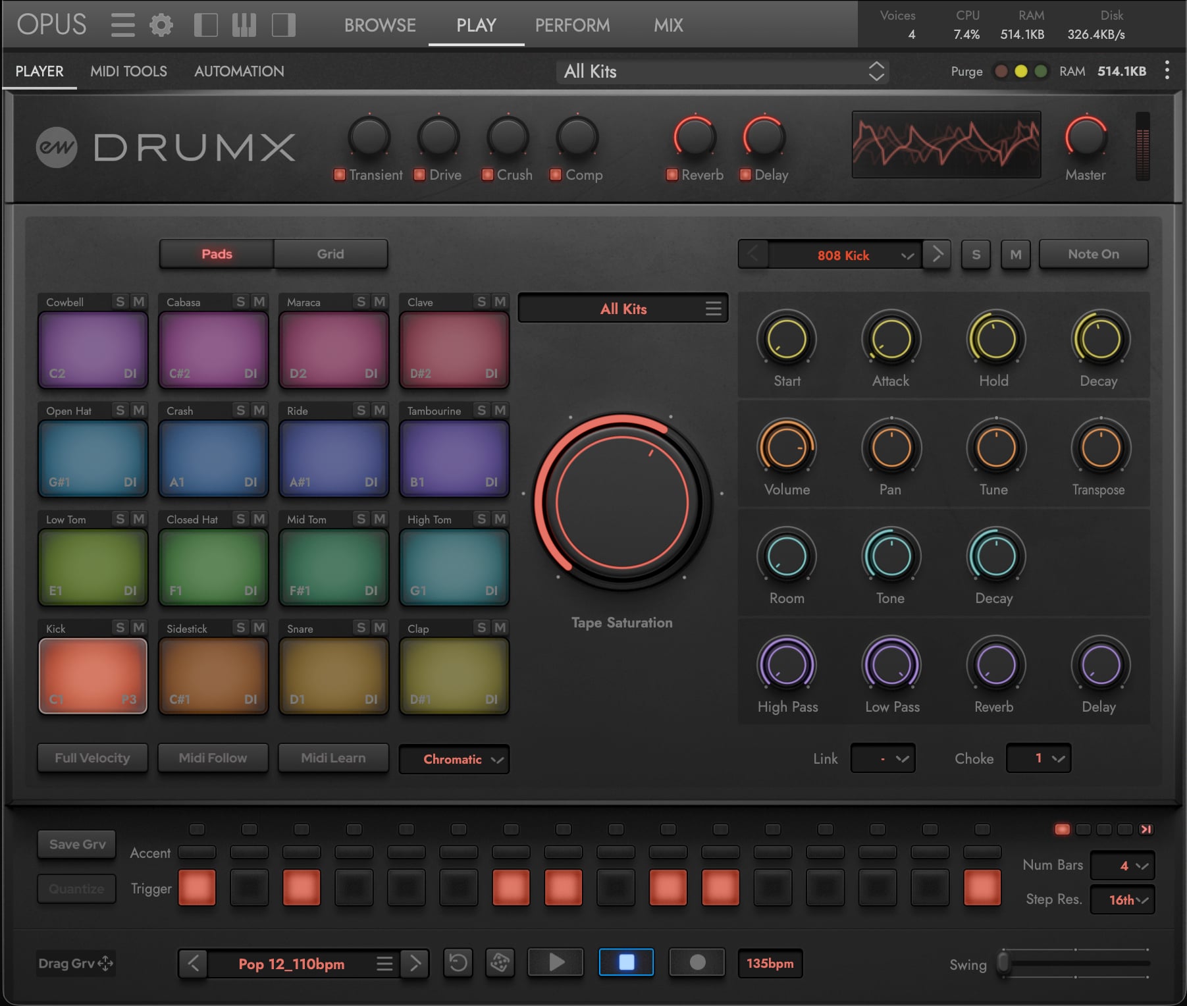The image size is (1187, 1006).
Task: Click the Swing slider handle
Action: click(1003, 963)
